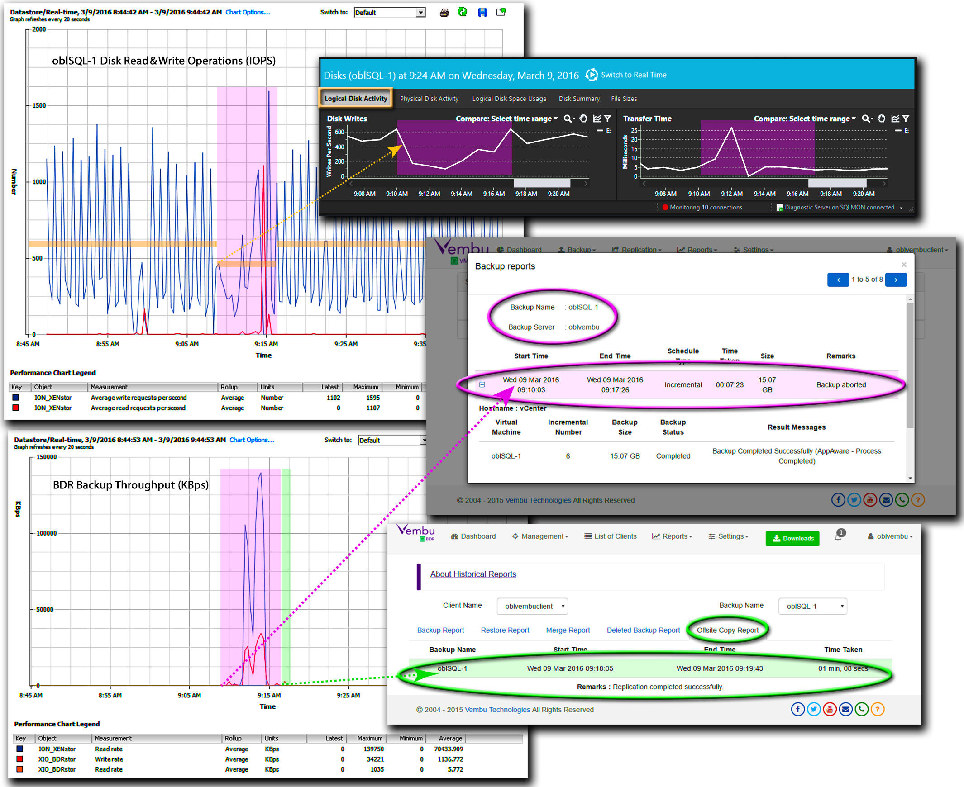The width and height of the screenshot is (964, 787).
Task: Click scroll-left arrow under Transfer Time chart
Action: point(644,183)
